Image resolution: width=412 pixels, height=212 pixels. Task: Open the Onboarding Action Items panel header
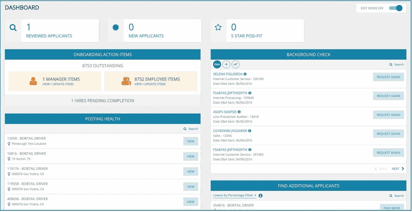[102, 54]
